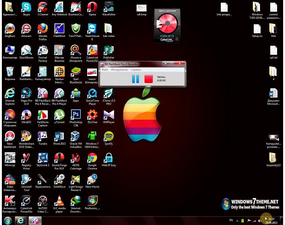Screen dimensions: 285x225
Task: Open the Registry Victor shortcut
Action: point(26,161)
